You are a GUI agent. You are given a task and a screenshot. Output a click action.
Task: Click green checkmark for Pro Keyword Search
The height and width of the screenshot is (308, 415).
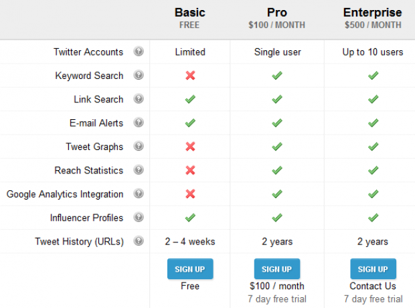click(x=277, y=76)
